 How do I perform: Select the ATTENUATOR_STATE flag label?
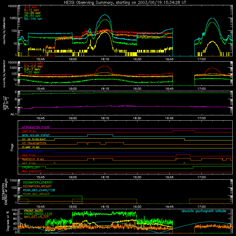point(36,127)
